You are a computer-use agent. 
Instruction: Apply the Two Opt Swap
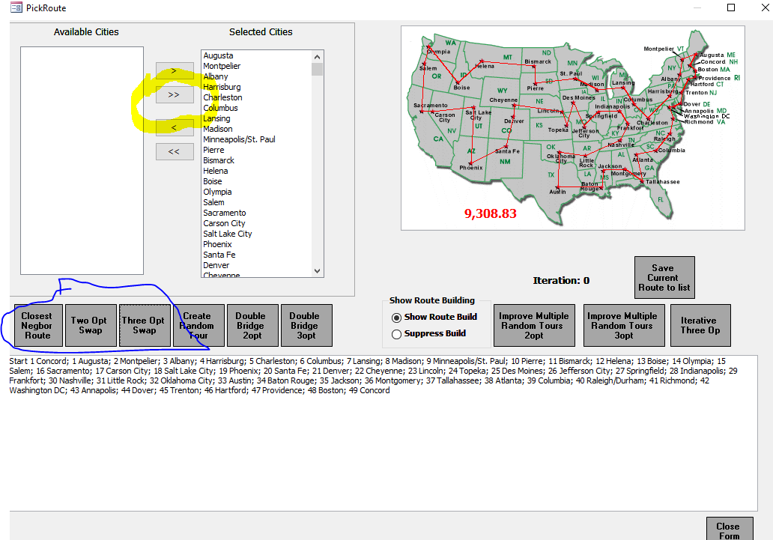[91, 326]
